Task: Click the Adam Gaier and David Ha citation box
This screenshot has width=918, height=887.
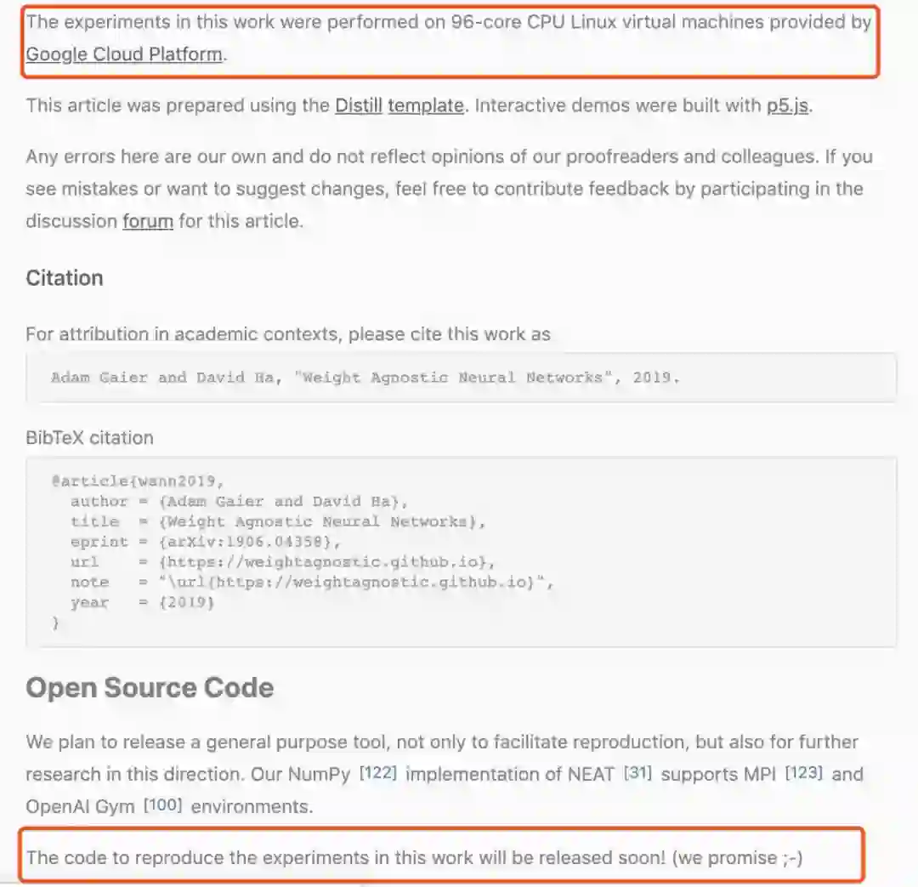Action: (365, 378)
